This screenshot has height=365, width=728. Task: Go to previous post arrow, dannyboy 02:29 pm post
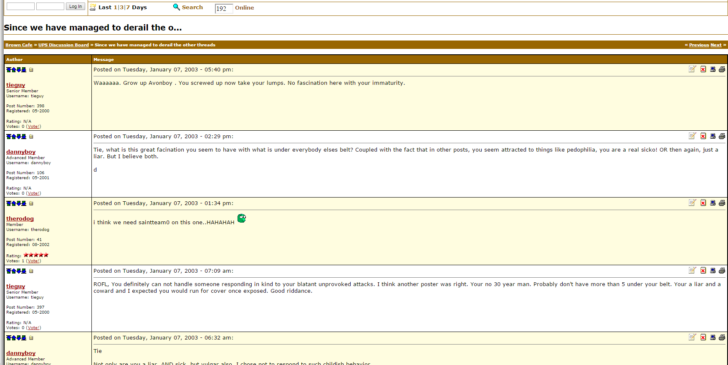click(x=14, y=137)
